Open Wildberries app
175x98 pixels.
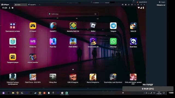33,41
